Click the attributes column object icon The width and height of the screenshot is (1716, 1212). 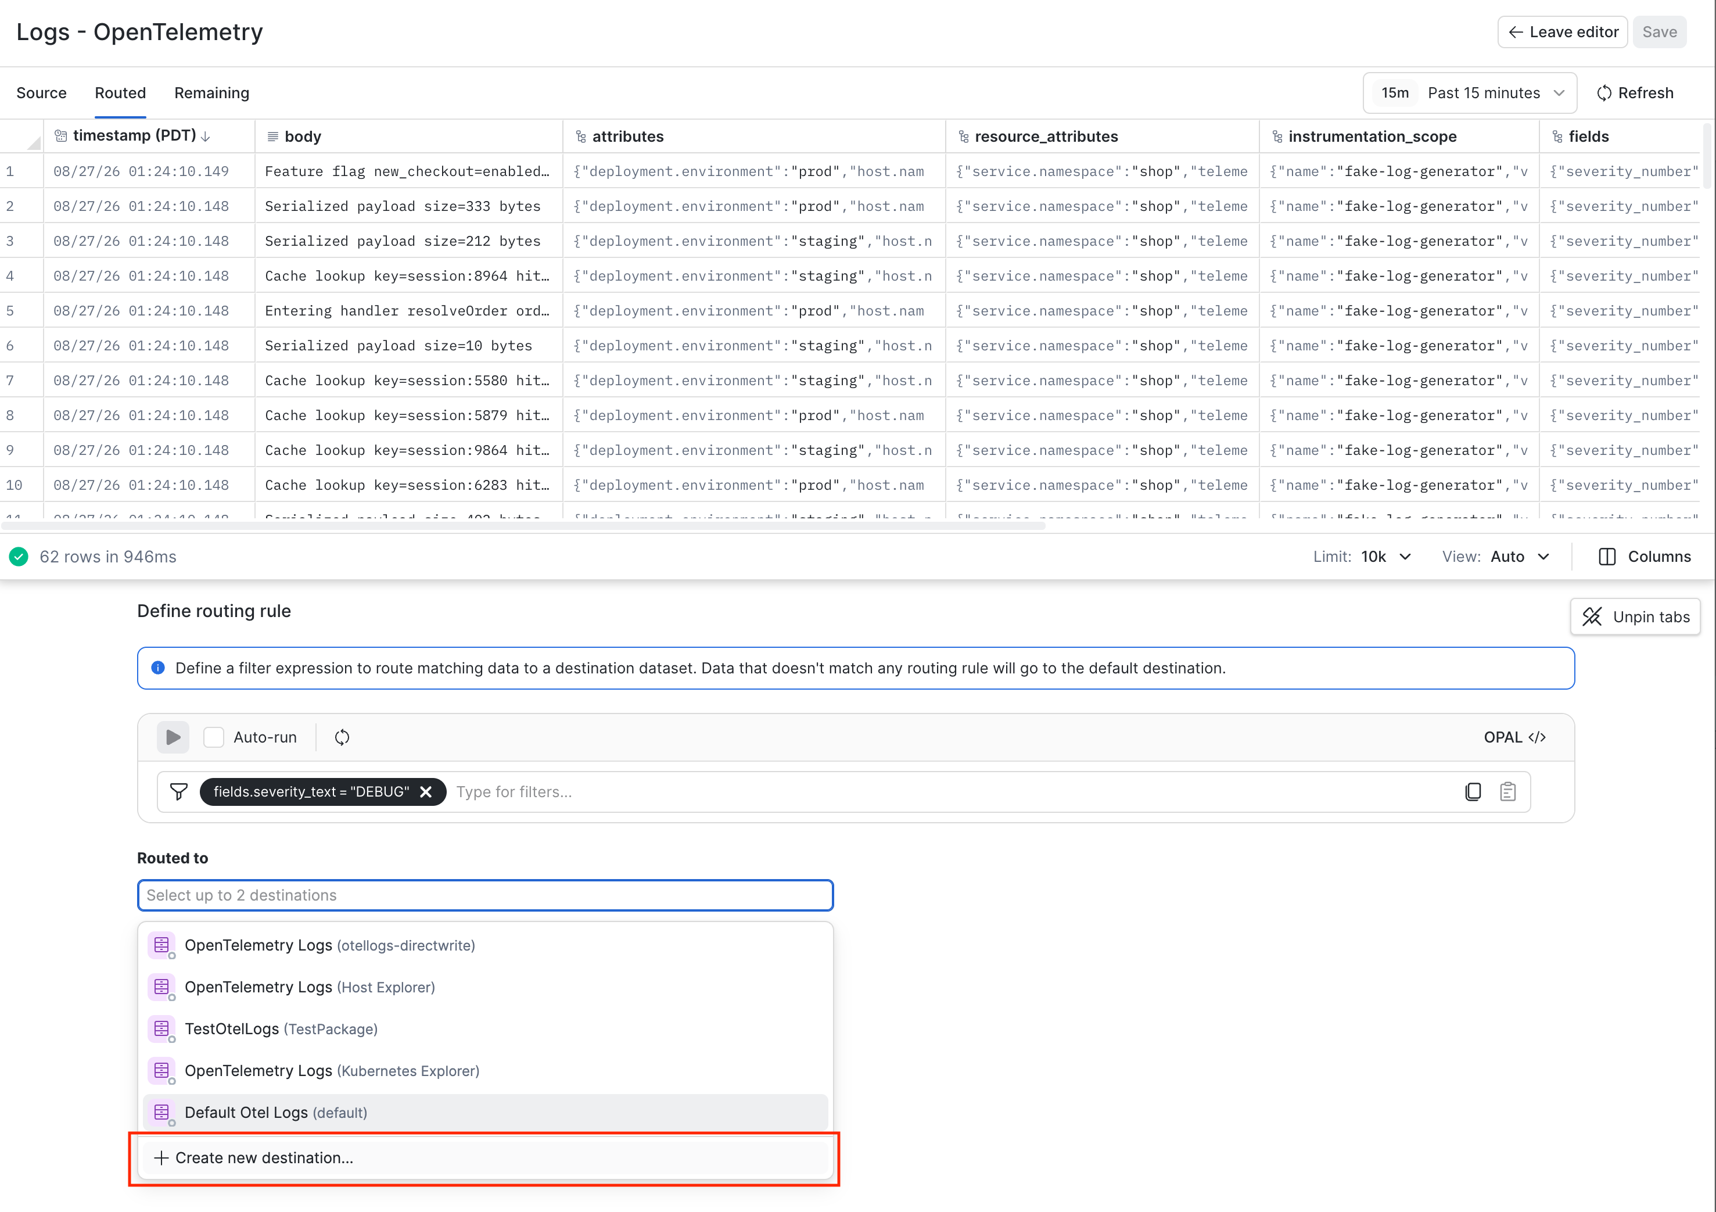(x=581, y=137)
